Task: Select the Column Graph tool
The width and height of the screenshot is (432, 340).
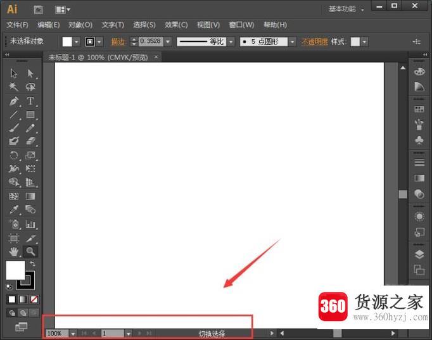Action: click(x=30, y=224)
